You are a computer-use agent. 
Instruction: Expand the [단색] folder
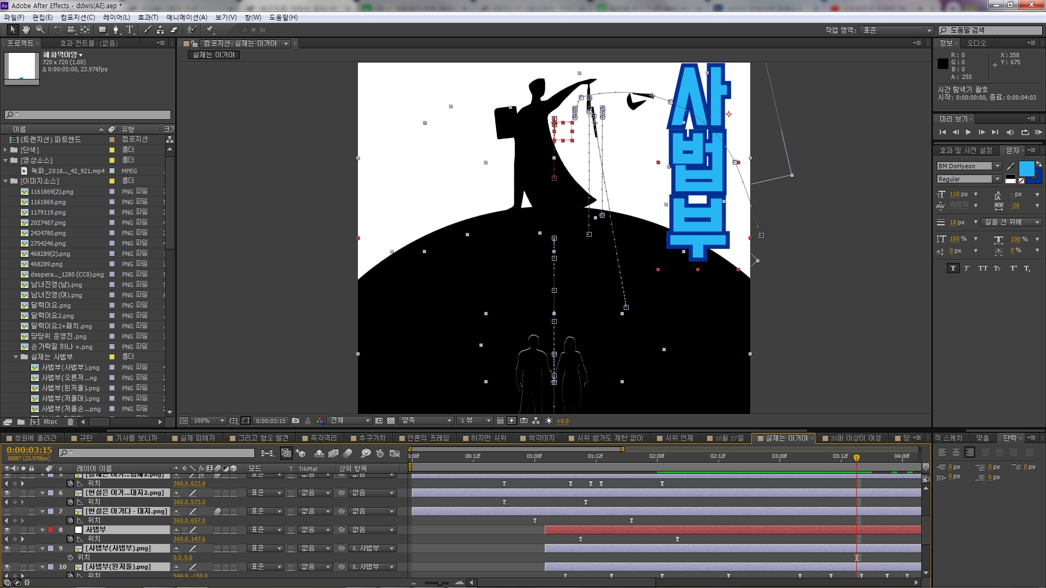[6, 150]
